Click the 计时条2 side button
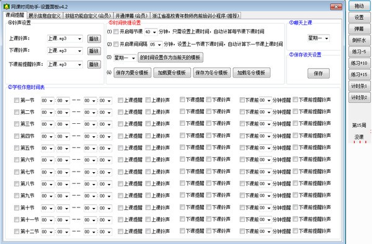This screenshot has height=244, width=372. click(x=359, y=97)
